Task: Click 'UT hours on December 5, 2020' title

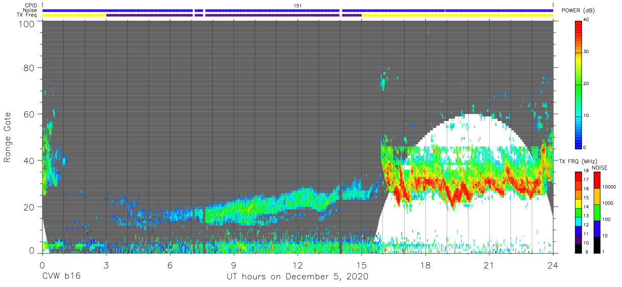Action: pyautogui.click(x=298, y=277)
